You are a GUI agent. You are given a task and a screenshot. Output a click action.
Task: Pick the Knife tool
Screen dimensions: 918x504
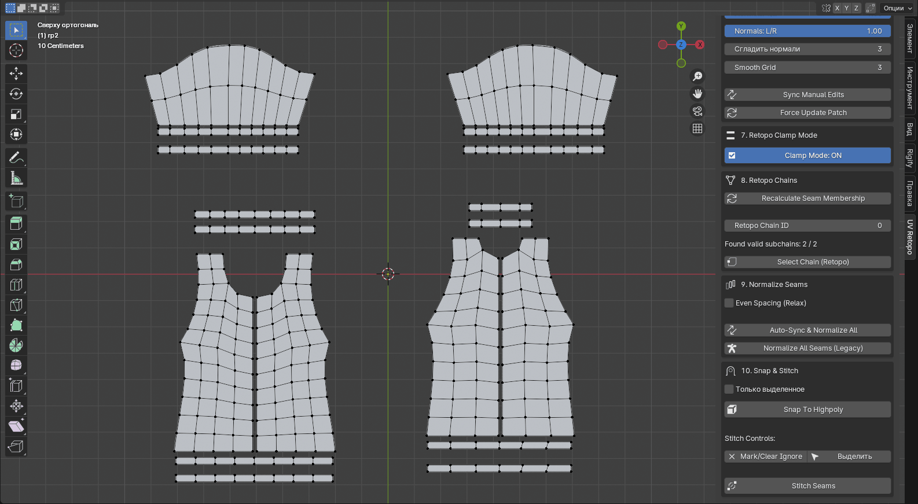(x=16, y=305)
